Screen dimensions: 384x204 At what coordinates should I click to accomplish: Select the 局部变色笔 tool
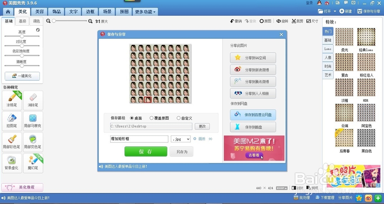(33, 142)
